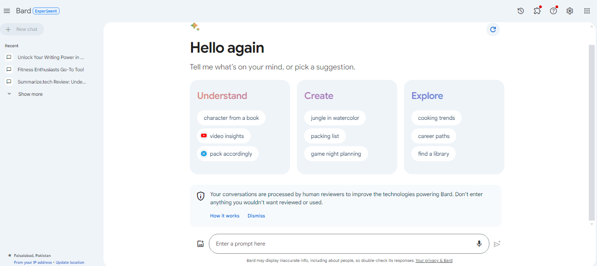Image resolution: width=597 pixels, height=266 pixels.
Task: Choose game night planning suggestion
Action: coord(336,154)
